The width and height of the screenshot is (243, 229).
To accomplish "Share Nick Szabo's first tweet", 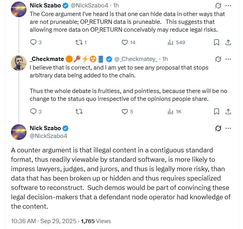I will coord(229,42).
